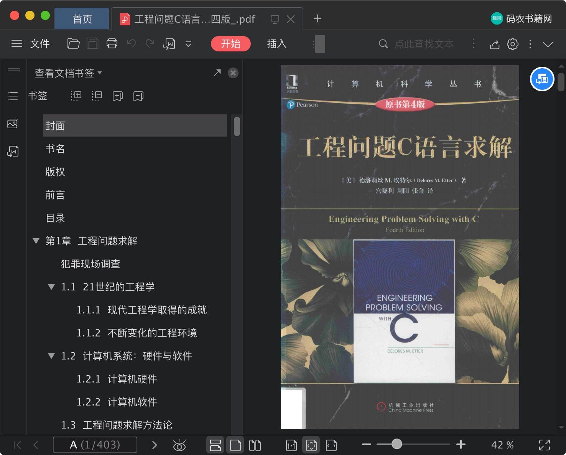Open 犯罪现场调查 bookmark
The width and height of the screenshot is (566, 455).
[90, 264]
